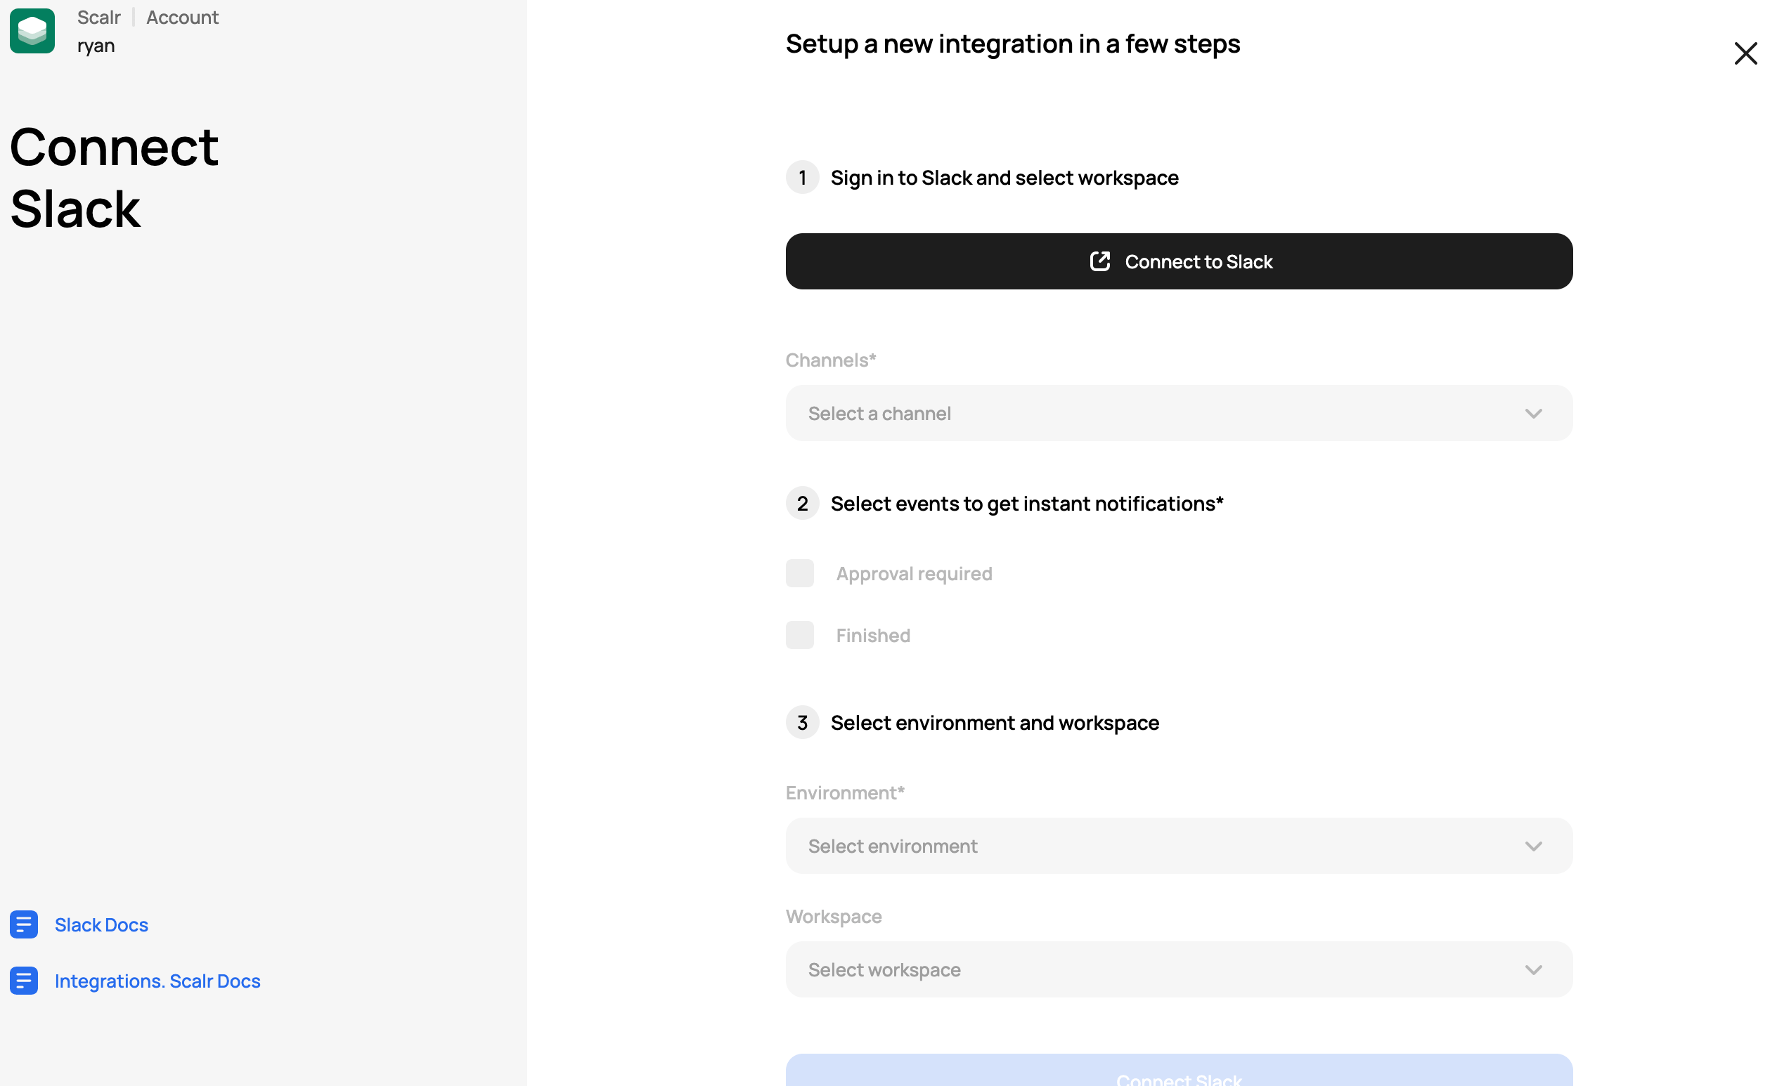Click the step 3 number badge

point(802,723)
